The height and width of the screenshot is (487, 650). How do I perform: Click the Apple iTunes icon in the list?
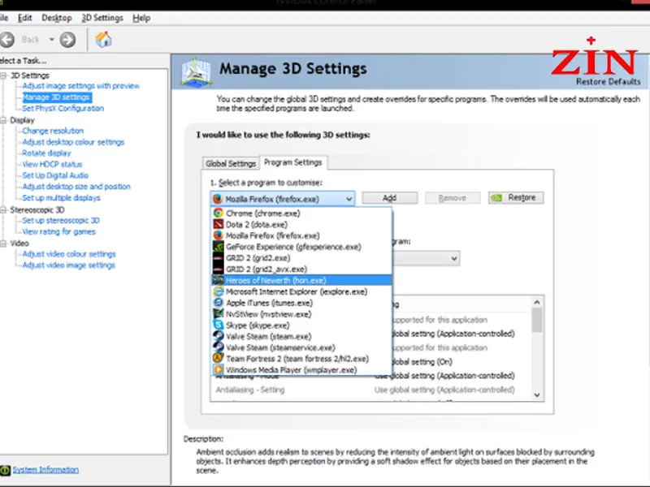pos(218,303)
